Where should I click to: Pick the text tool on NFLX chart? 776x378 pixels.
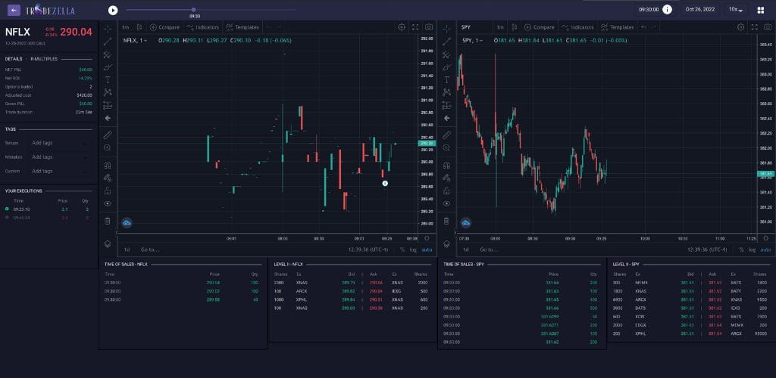tap(108, 79)
